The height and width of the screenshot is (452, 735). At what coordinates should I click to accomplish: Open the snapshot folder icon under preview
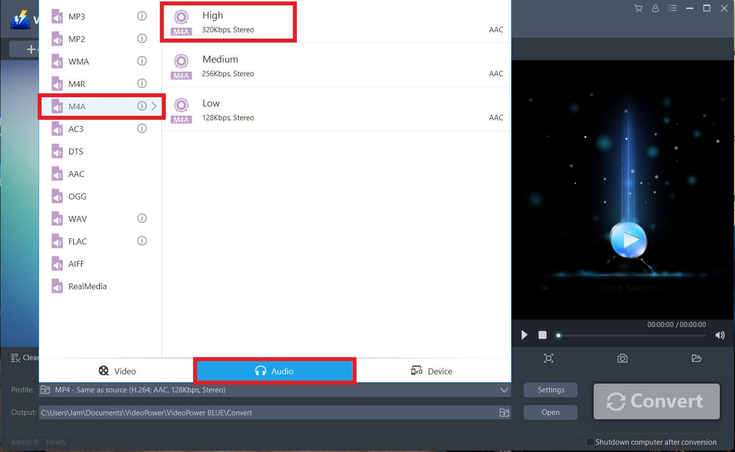(696, 359)
